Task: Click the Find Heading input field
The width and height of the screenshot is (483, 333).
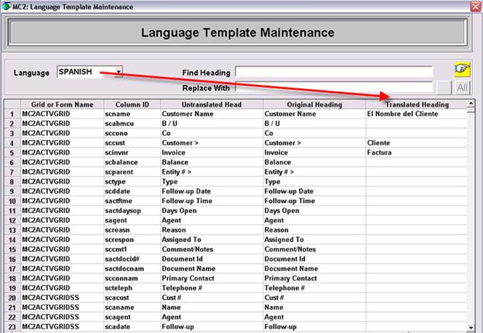Action: tap(334, 72)
